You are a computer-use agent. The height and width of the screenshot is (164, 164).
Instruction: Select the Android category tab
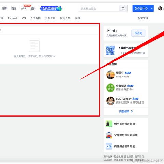click(x=12, y=18)
